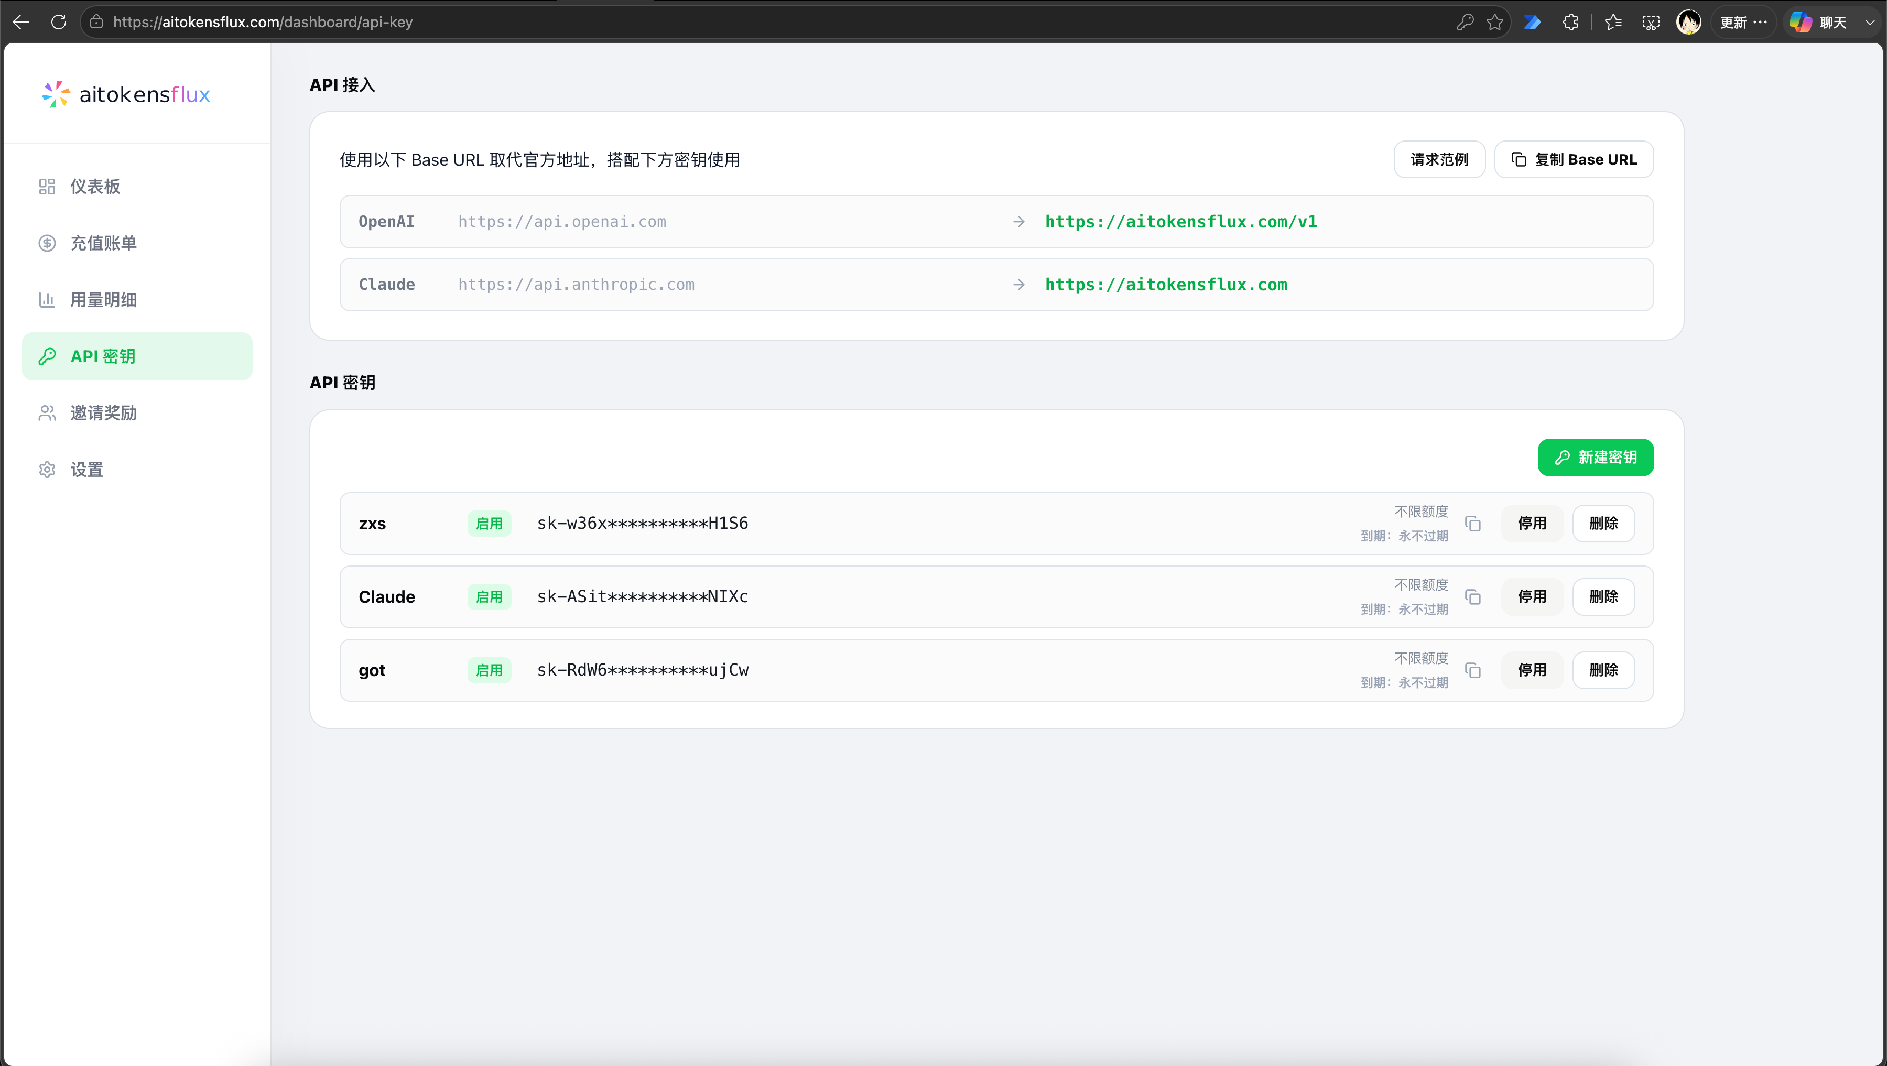Click the blue arrow extension icon
This screenshot has height=1066, width=1887.
pos(1533,22)
